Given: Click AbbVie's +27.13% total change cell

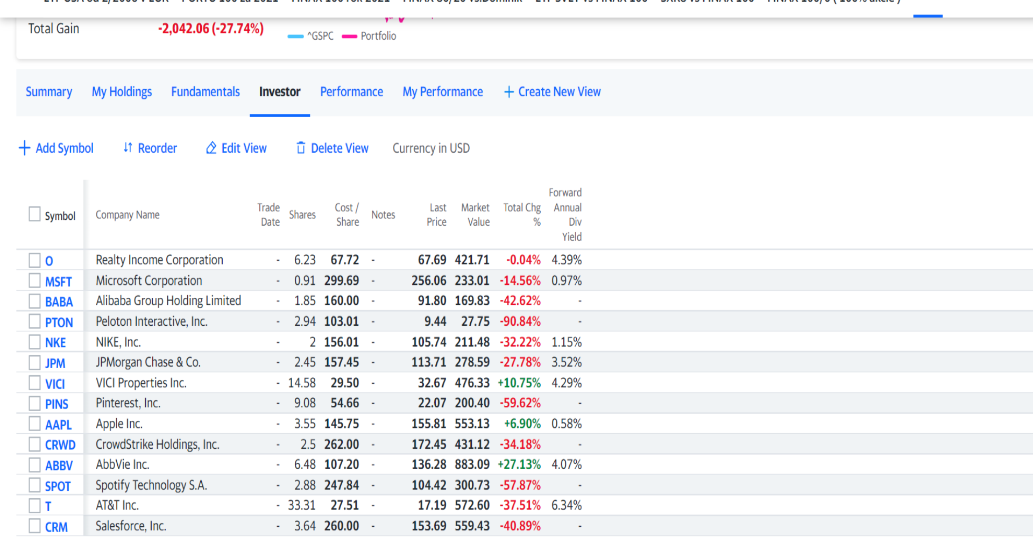Looking at the screenshot, I should [519, 464].
